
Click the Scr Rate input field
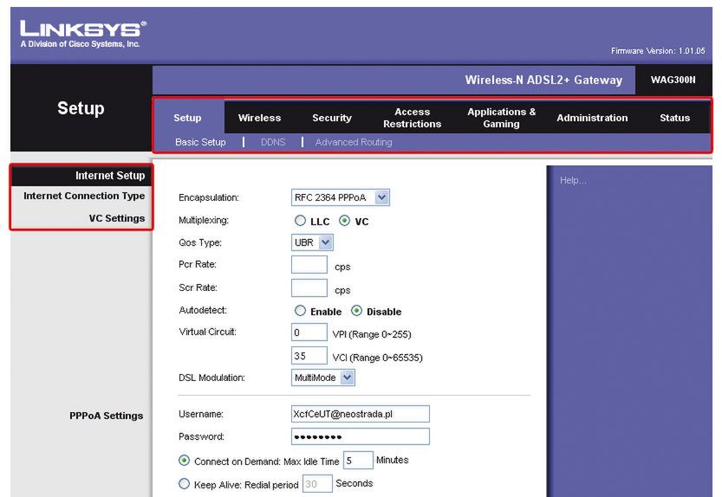[x=309, y=288]
